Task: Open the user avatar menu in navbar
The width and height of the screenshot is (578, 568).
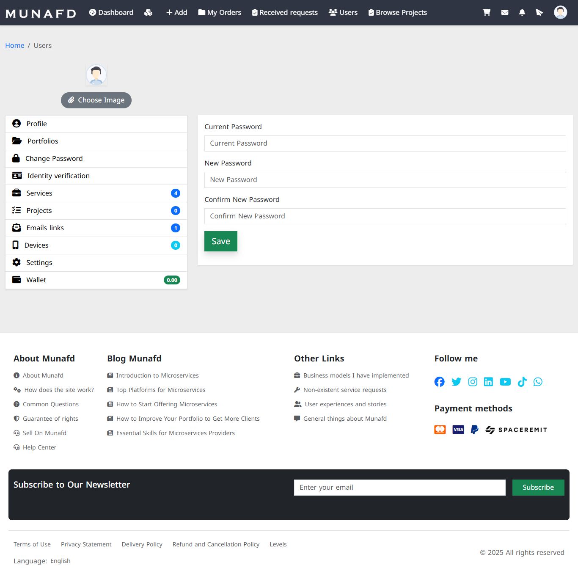Action: point(561,12)
